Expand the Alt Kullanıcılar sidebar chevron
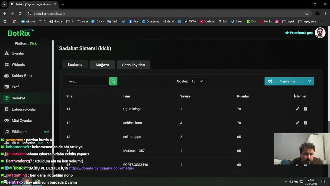 click(x=48, y=143)
